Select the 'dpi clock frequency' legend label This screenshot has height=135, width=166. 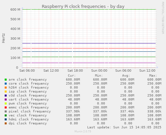click(28, 123)
